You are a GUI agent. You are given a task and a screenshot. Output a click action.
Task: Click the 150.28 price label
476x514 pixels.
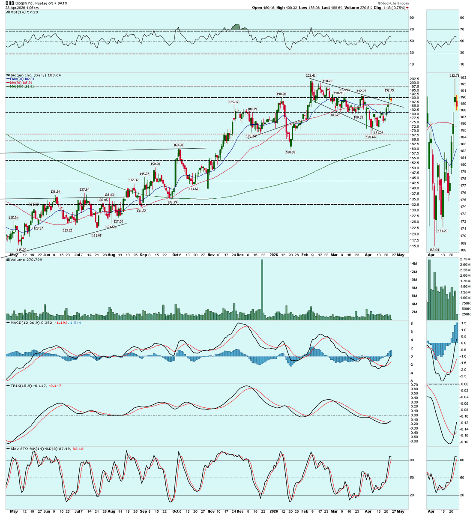[x=156, y=164]
